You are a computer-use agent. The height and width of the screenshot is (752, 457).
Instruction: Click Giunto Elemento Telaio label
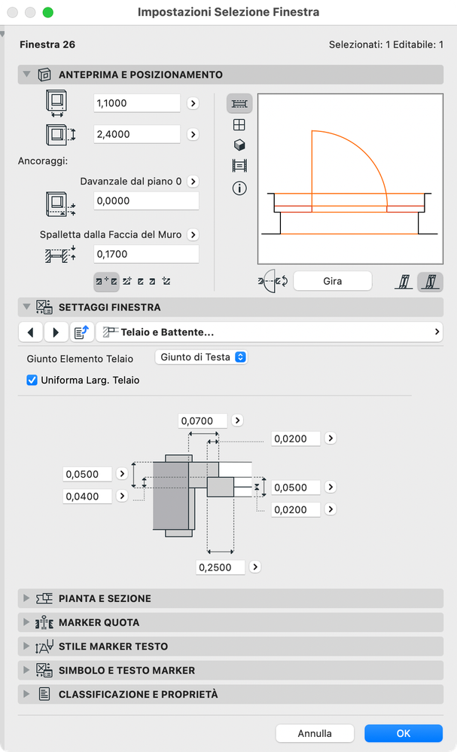click(80, 359)
